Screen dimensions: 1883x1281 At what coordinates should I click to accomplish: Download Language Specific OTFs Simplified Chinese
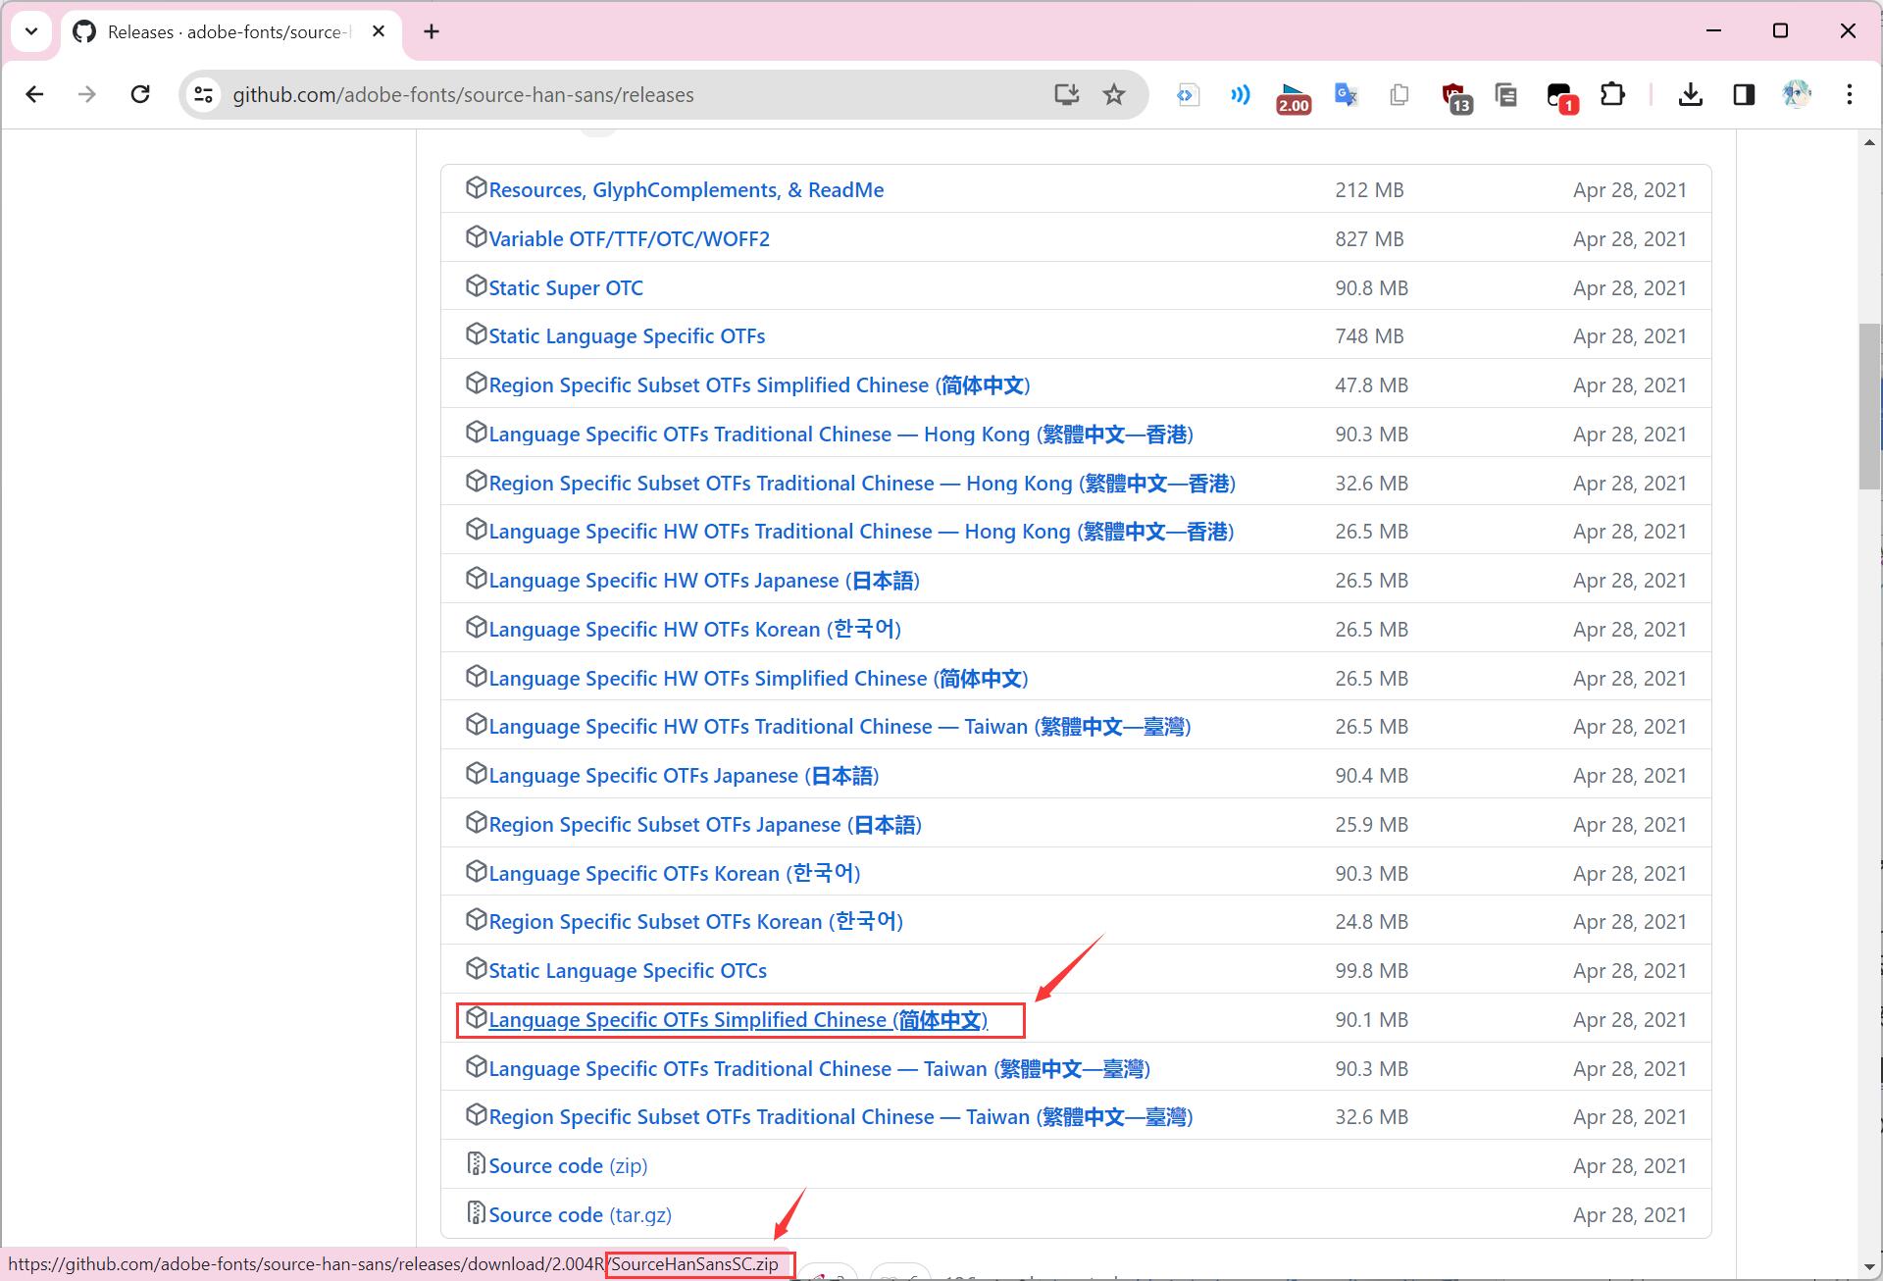738,1020
